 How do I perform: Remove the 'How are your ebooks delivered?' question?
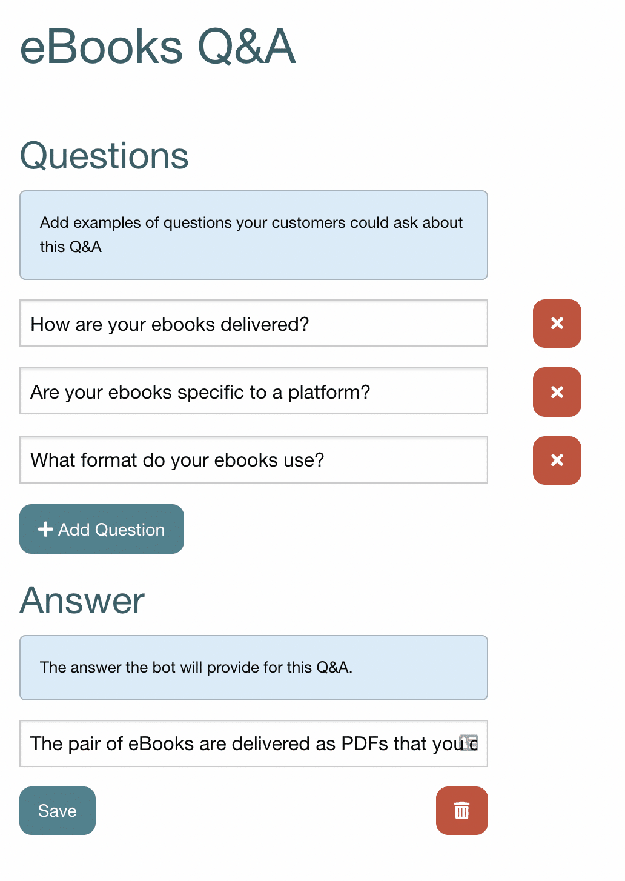[x=557, y=324]
